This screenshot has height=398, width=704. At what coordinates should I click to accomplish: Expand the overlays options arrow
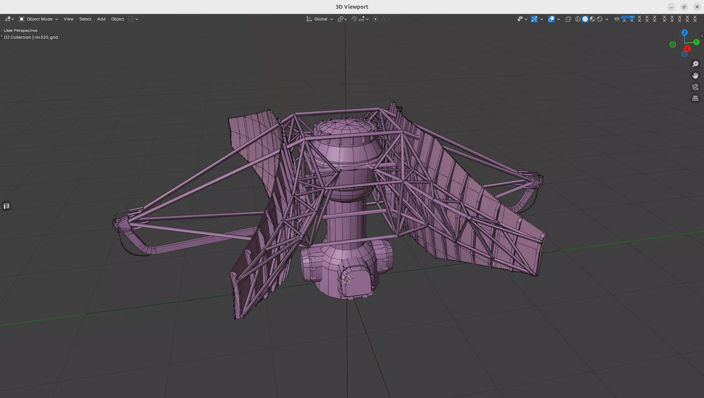559,19
